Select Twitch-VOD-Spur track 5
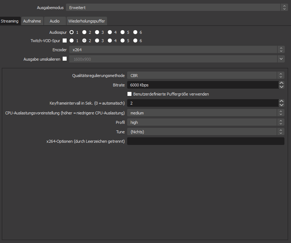Image resolution: width=291 pixels, height=243 pixels. 122,41
